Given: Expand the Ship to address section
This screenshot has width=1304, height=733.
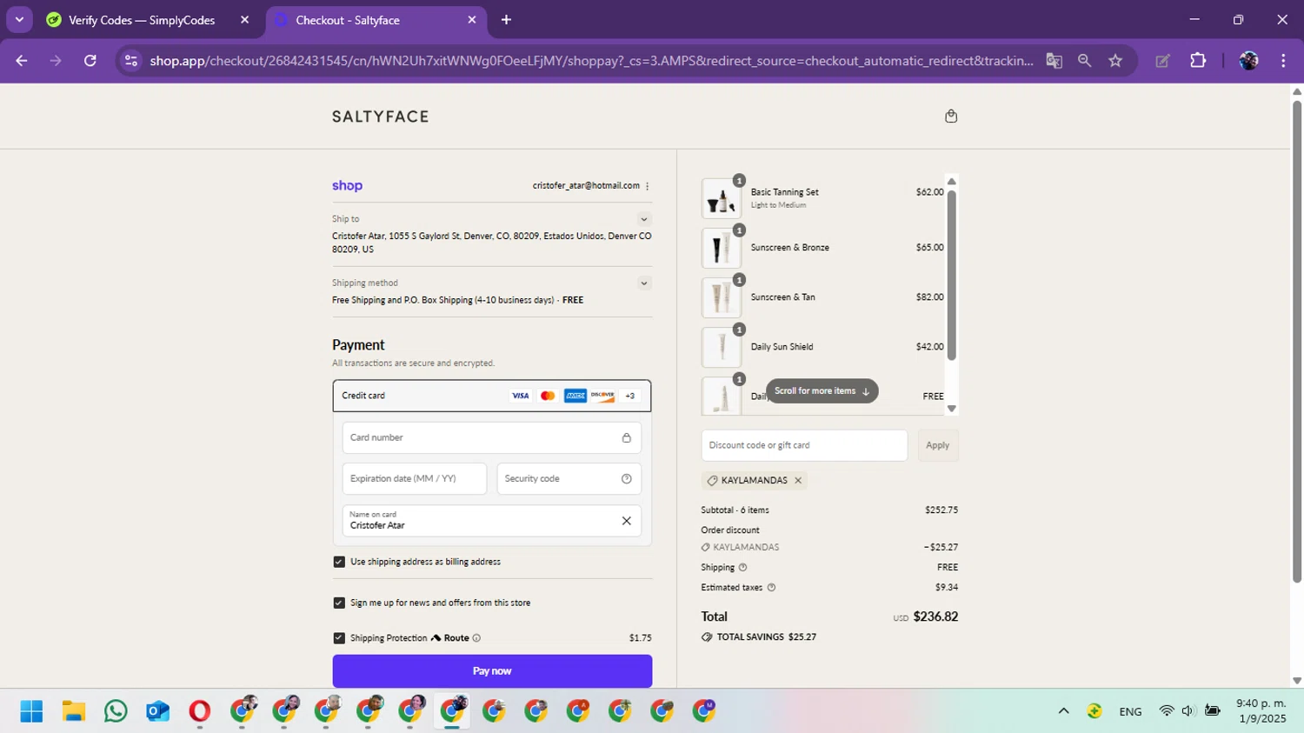Looking at the screenshot, I should pyautogui.click(x=644, y=219).
